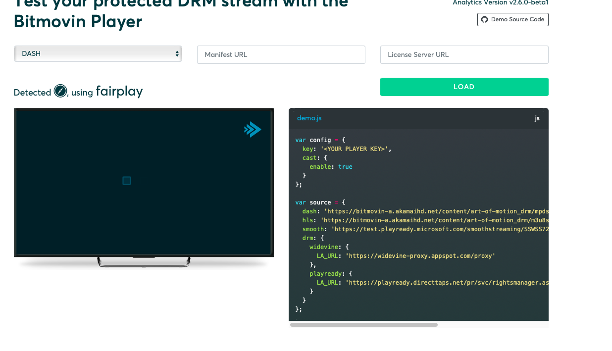Click the 'playready: {' line in code
This screenshot has height=351, width=612.
pos(331,274)
